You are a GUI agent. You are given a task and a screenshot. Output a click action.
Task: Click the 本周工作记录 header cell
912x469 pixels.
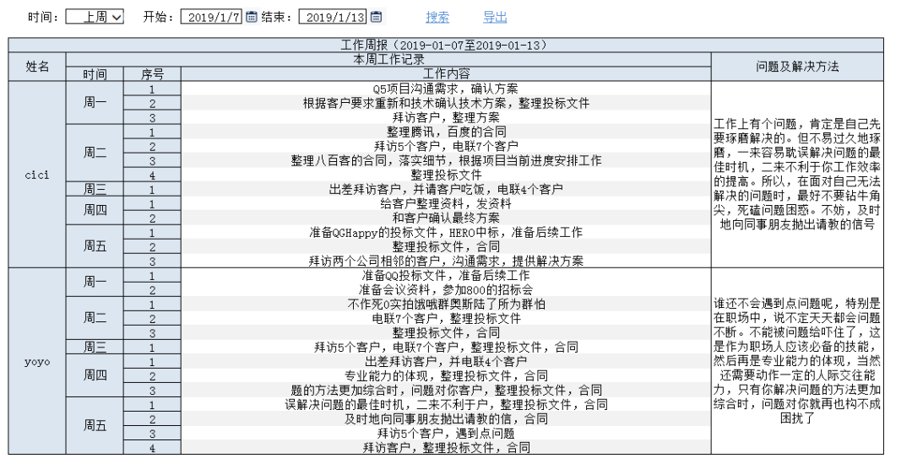pyautogui.click(x=388, y=60)
